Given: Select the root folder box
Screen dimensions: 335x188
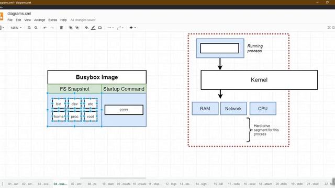Looking at the screenshot, I should 91,116.
